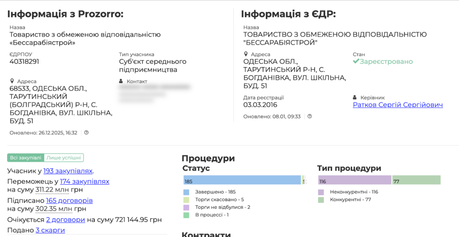Click green checkmark beside Зареєстровано
This screenshot has width=459, height=237.
coord(356,61)
